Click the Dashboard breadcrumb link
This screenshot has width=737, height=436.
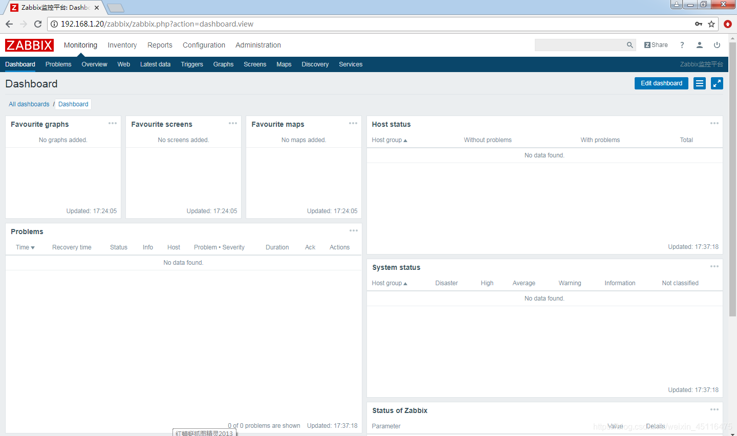pos(73,104)
